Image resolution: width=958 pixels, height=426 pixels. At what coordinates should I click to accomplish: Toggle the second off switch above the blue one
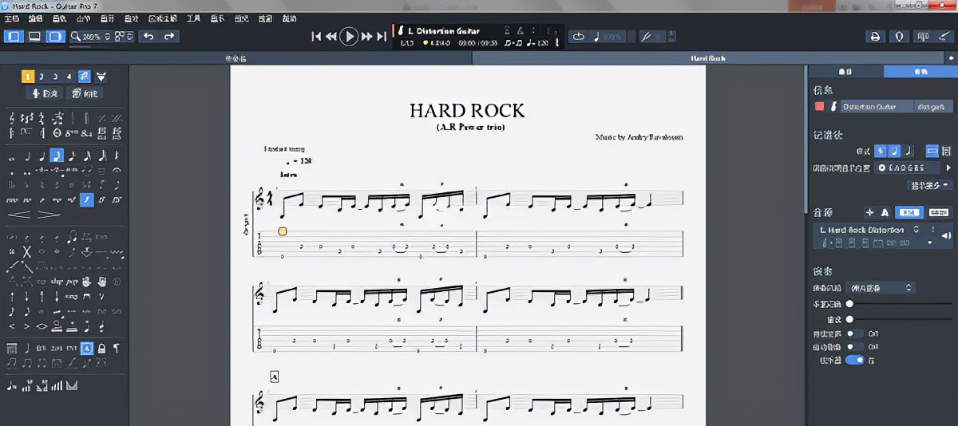(x=854, y=347)
